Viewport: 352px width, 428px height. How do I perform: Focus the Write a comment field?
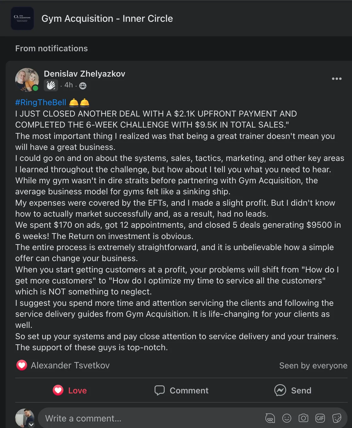[x=149, y=418]
